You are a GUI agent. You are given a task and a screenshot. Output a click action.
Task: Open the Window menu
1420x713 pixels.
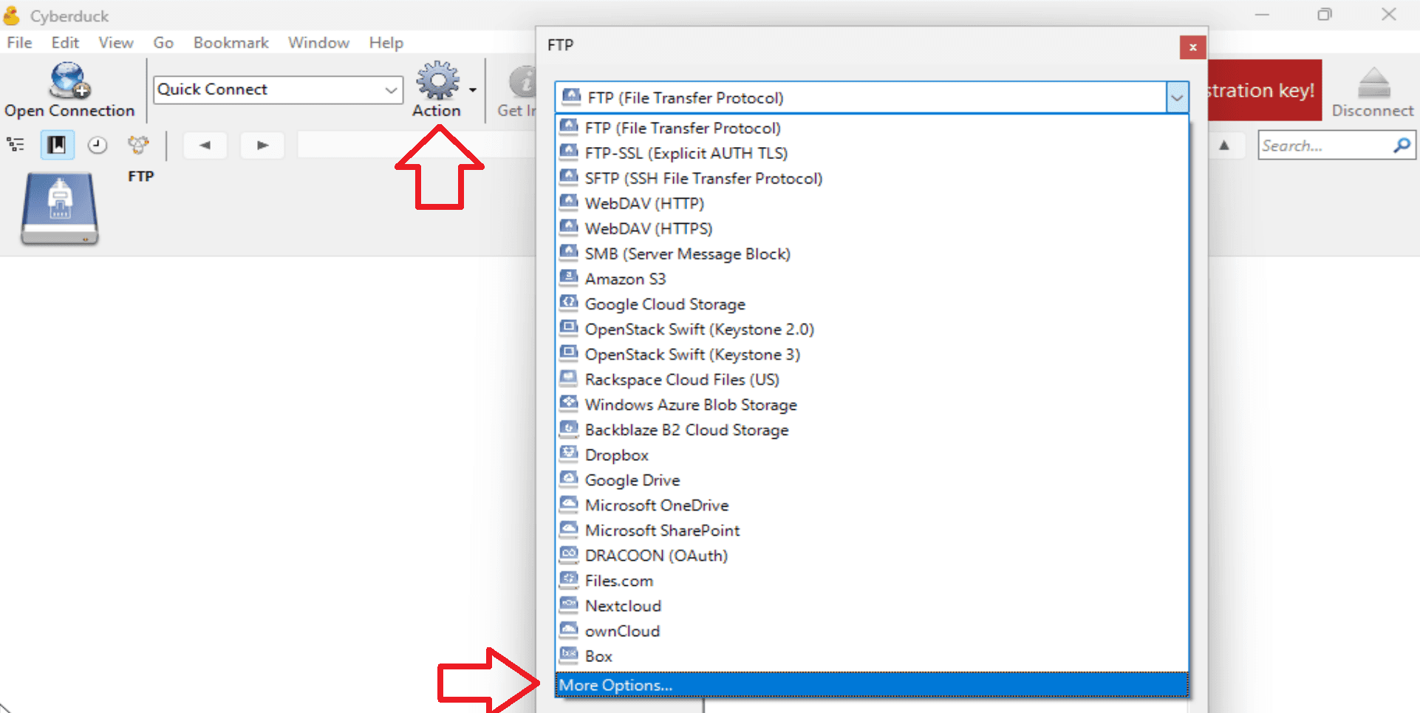pyautogui.click(x=318, y=43)
